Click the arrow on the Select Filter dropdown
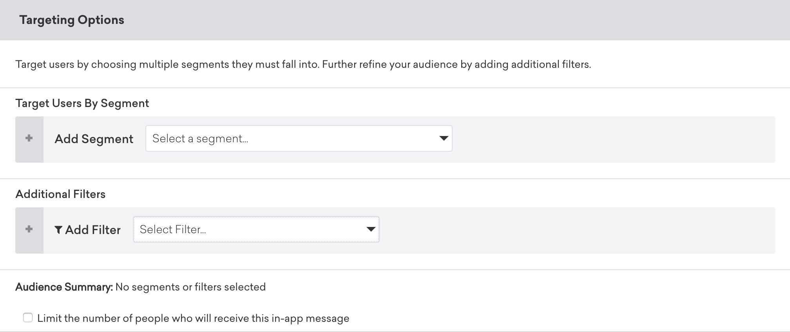790x332 pixels. [x=371, y=229]
